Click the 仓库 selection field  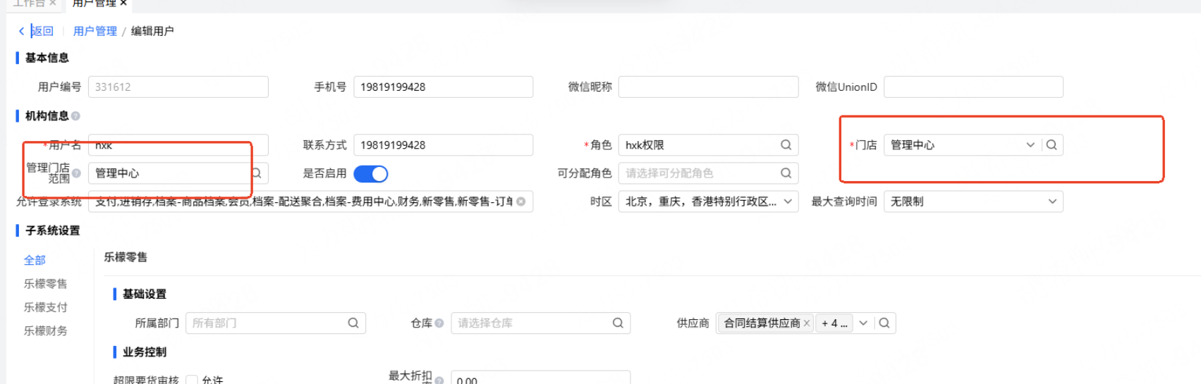540,323
